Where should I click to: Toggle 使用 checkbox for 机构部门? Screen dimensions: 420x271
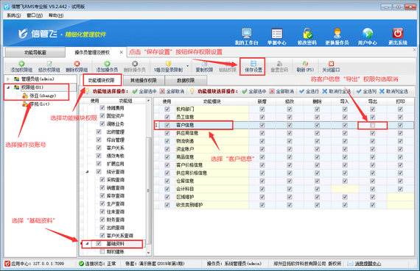[167, 109]
